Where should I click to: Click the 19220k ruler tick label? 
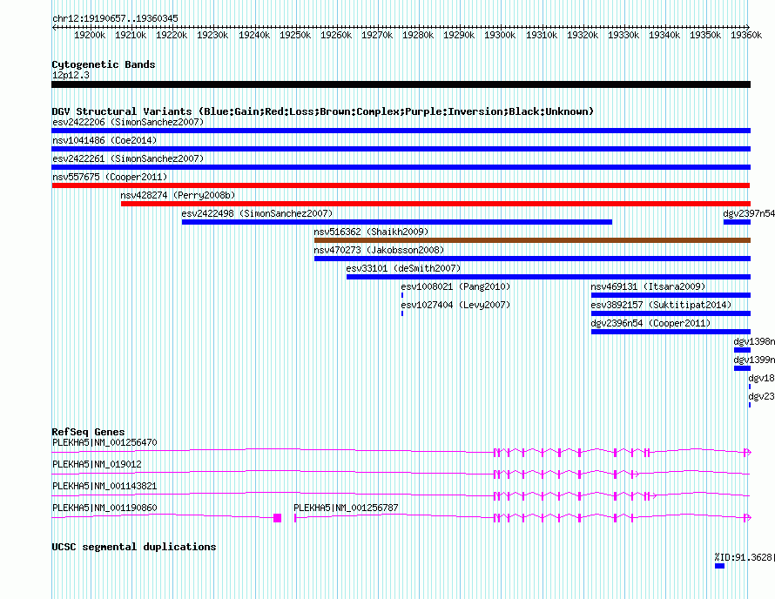click(x=172, y=35)
